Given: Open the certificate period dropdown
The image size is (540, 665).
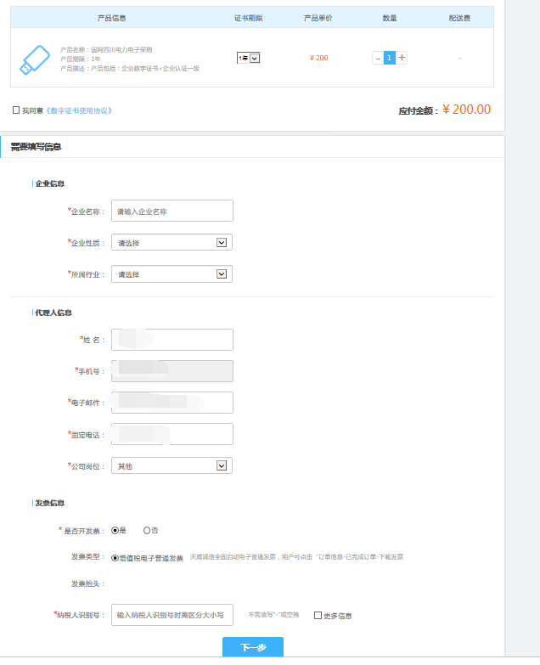Looking at the screenshot, I should click(249, 58).
